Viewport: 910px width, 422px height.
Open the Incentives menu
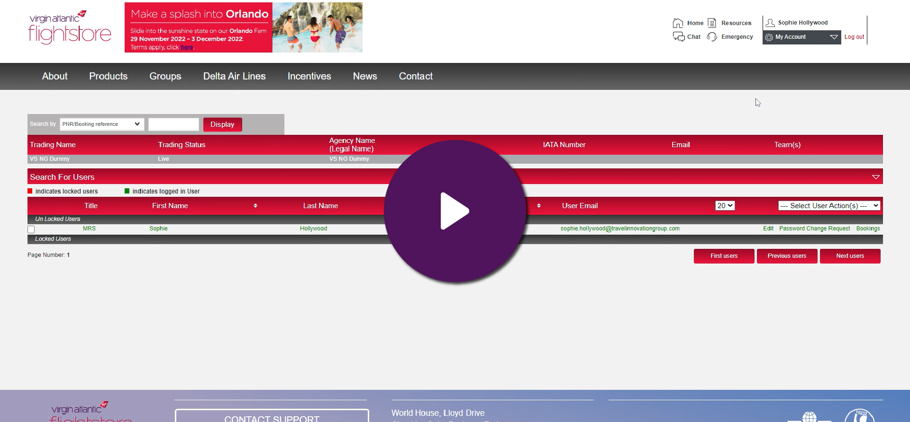point(309,76)
